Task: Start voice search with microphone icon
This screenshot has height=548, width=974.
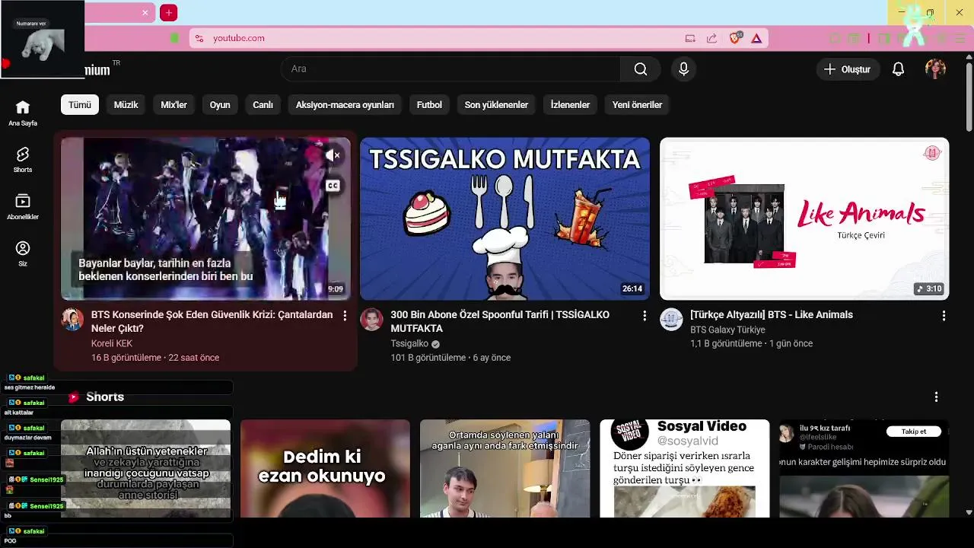Action: (683, 69)
